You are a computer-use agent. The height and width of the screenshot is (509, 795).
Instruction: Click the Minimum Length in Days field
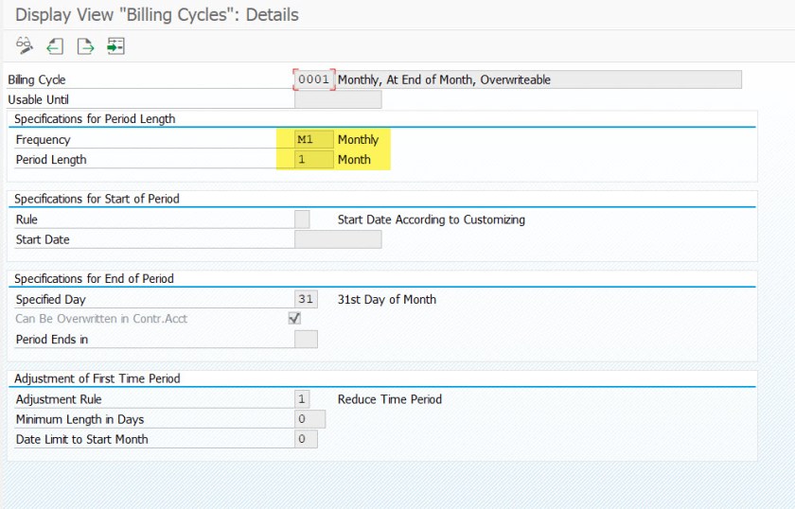point(309,419)
